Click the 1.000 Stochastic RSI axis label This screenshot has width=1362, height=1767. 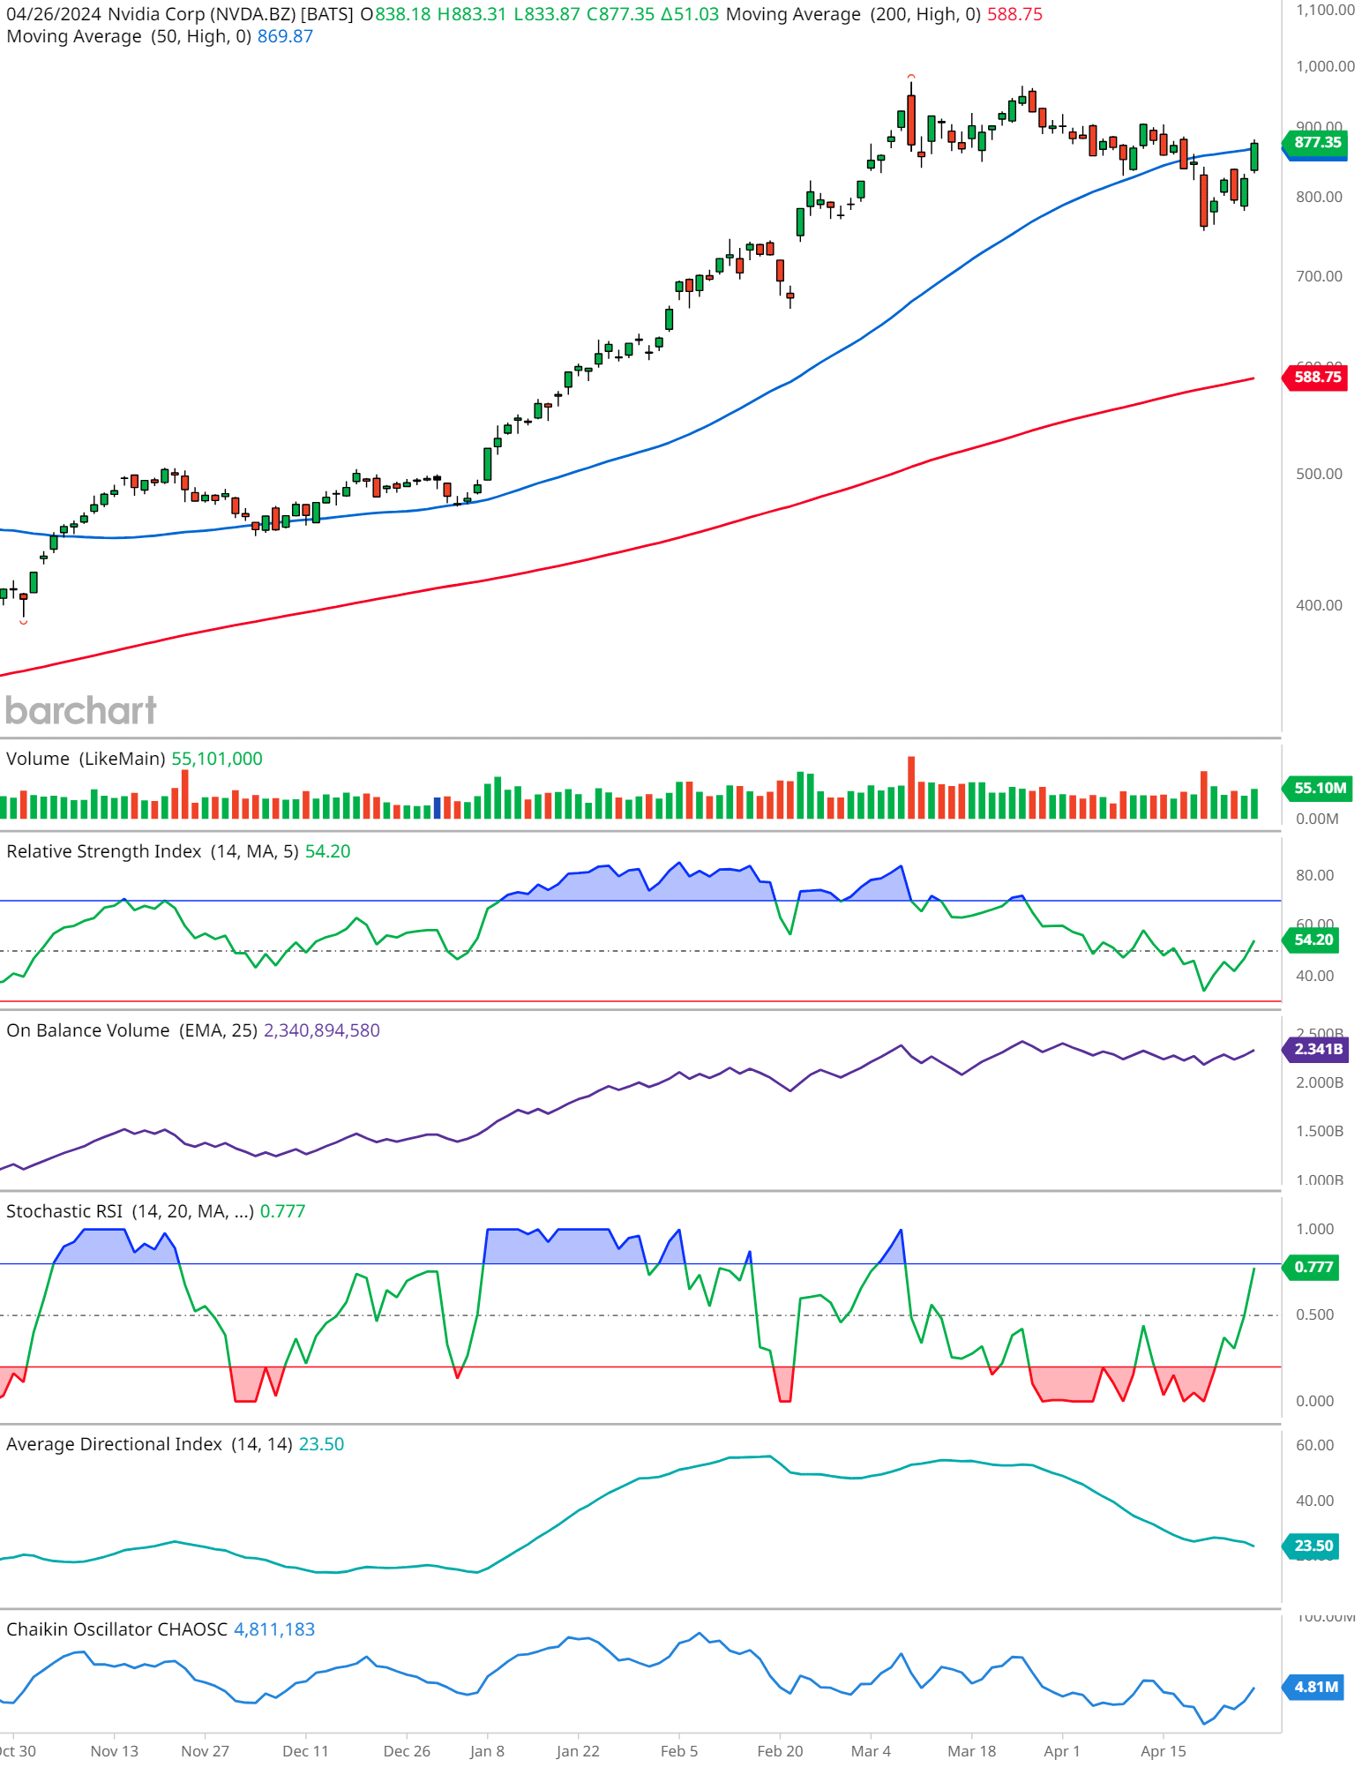click(1314, 1229)
